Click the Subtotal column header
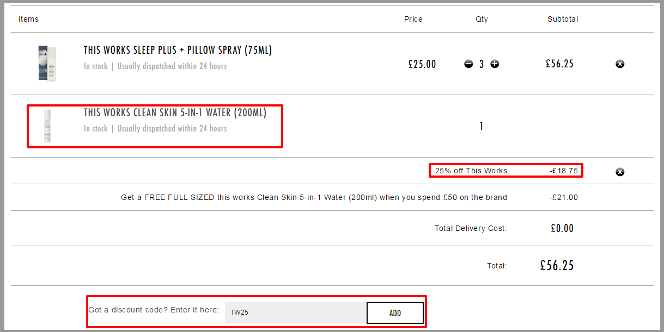This screenshot has width=664, height=332. (563, 19)
